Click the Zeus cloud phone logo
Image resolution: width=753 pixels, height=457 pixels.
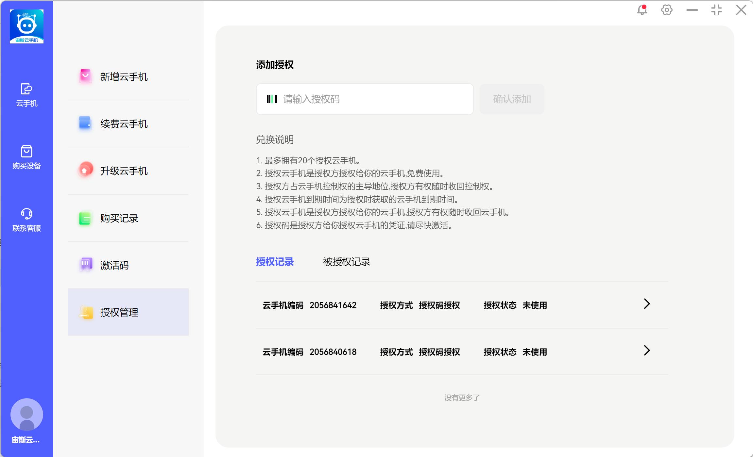point(26,26)
